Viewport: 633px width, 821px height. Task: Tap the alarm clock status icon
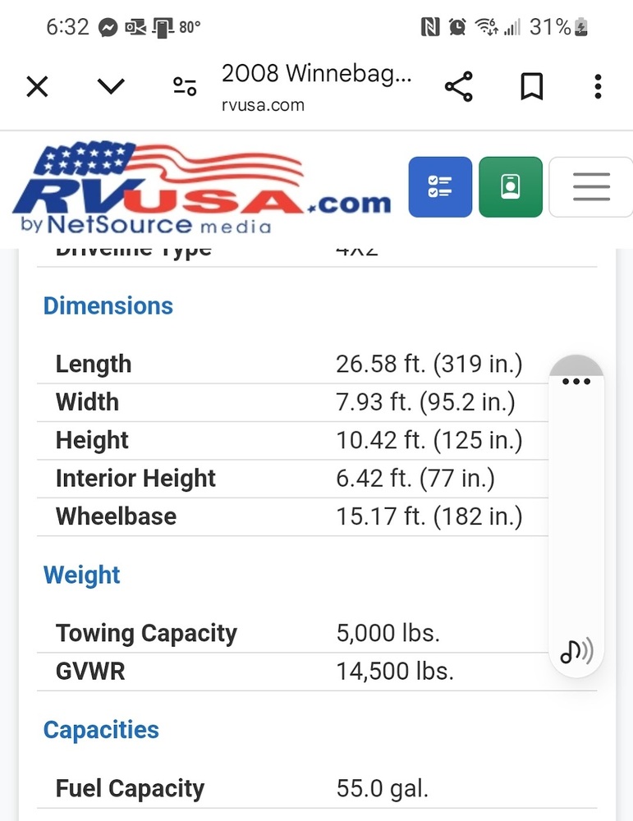(x=457, y=27)
